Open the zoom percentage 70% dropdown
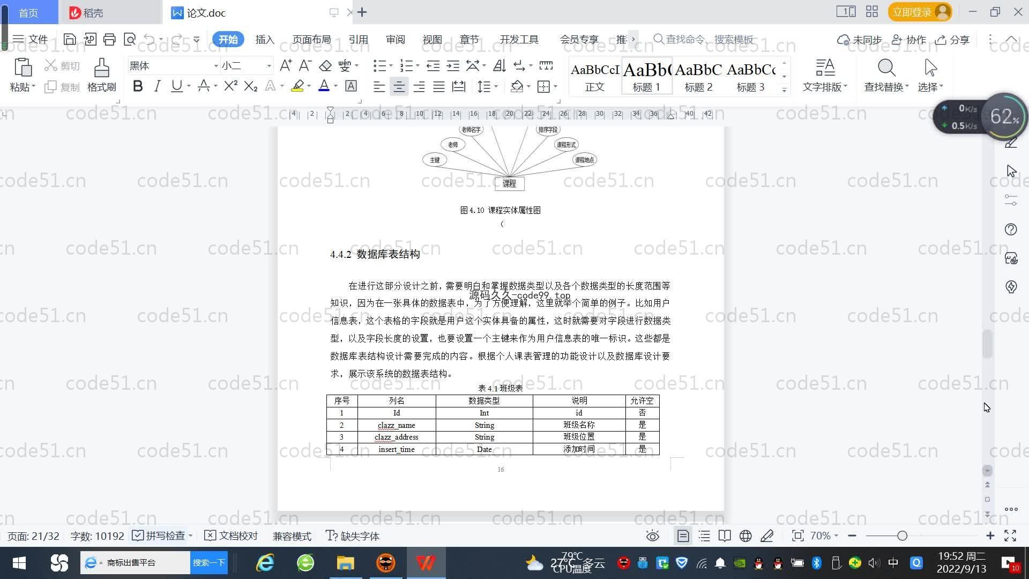1029x579 pixels. (824, 536)
